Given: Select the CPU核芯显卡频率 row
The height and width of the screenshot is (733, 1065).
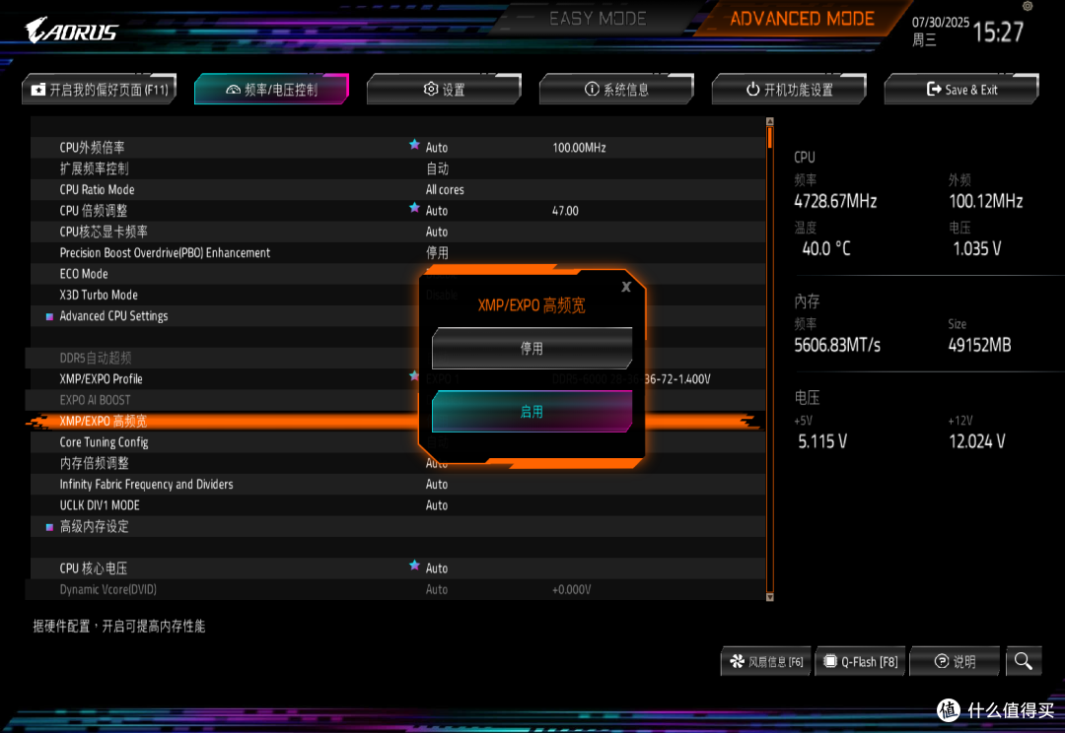Looking at the screenshot, I should click(x=398, y=232).
